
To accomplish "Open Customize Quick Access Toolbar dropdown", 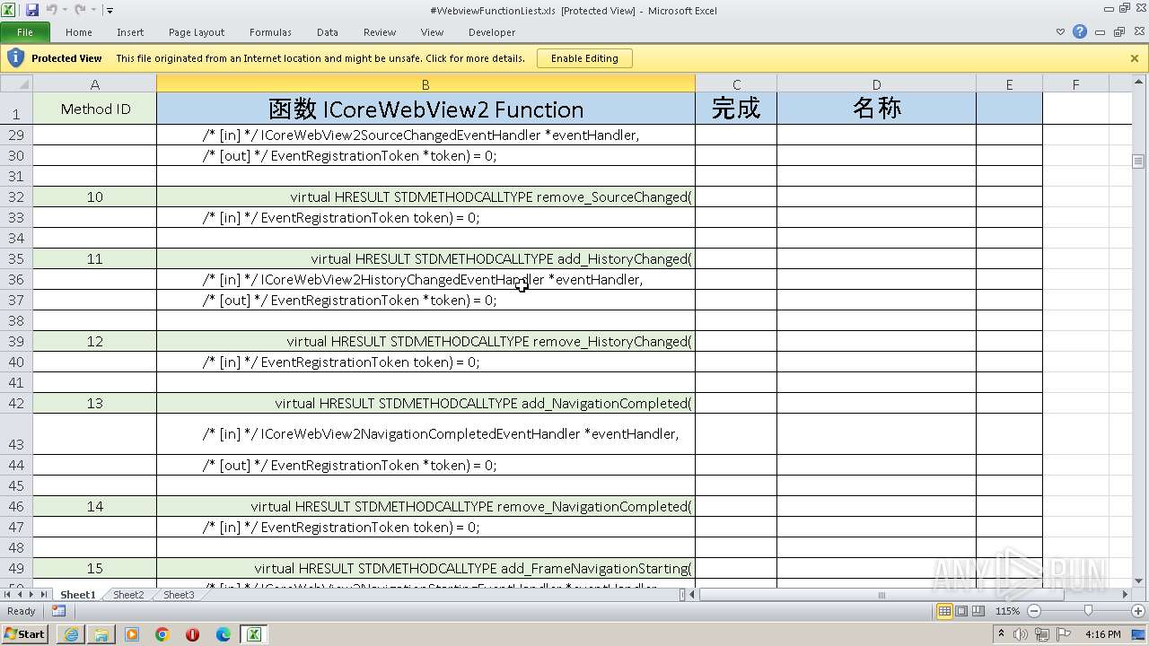I will pos(110,10).
